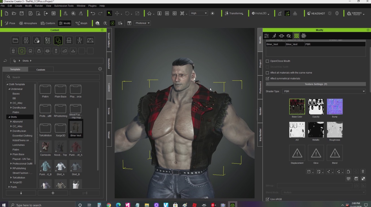Screen dimensions: 371x207
Task: Switch to the Custom tab
Action: tap(41, 70)
